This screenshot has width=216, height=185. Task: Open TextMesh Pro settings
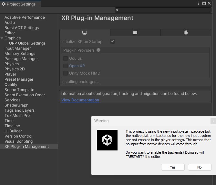(17, 116)
